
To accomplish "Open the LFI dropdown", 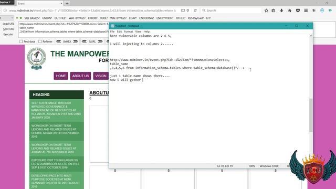I will pyautogui.click(x=208, y=18).
